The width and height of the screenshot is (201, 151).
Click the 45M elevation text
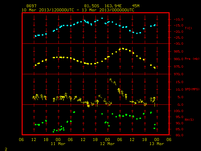[136, 6]
